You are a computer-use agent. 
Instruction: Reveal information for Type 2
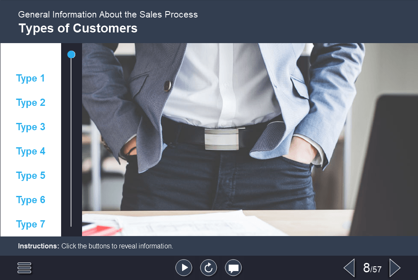tap(30, 102)
